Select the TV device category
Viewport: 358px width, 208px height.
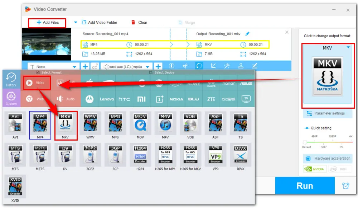click(246, 99)
